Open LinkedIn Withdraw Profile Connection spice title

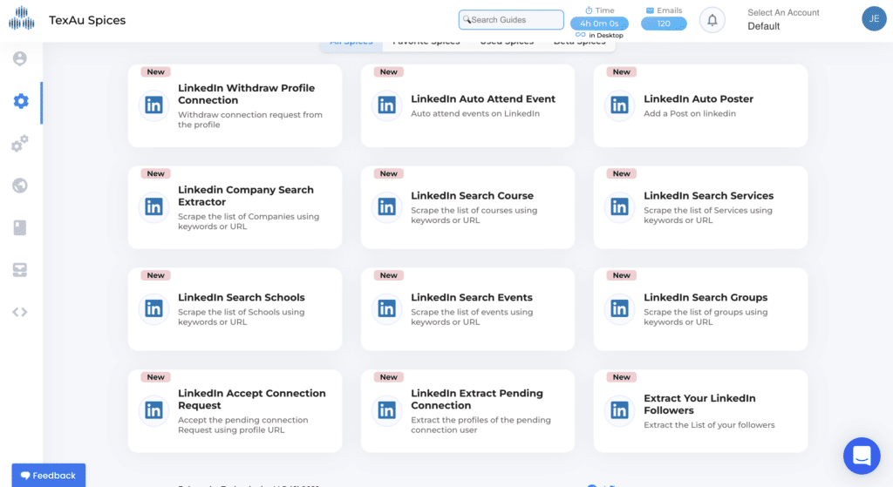click(x=246, y=94)
